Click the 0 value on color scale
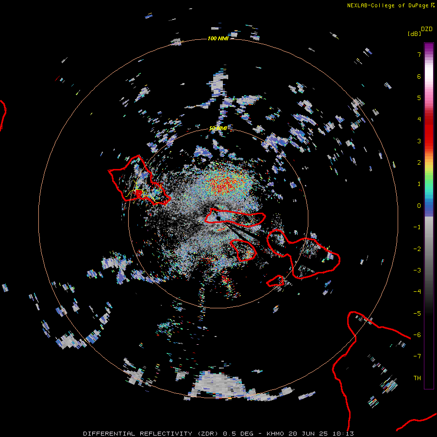The width and height of the screenshot is (437, 437). [x=419, y=206]
